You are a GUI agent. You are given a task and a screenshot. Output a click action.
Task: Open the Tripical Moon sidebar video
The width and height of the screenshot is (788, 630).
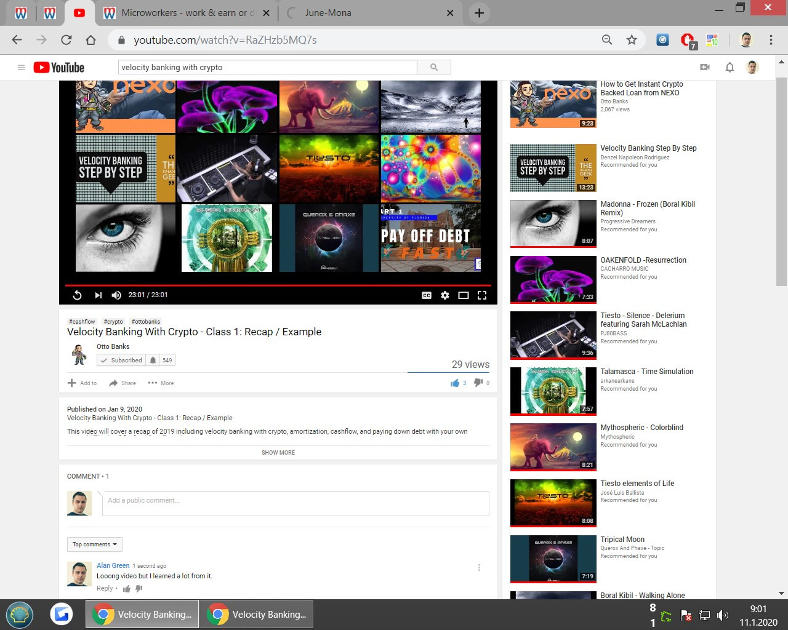point(622,540)
